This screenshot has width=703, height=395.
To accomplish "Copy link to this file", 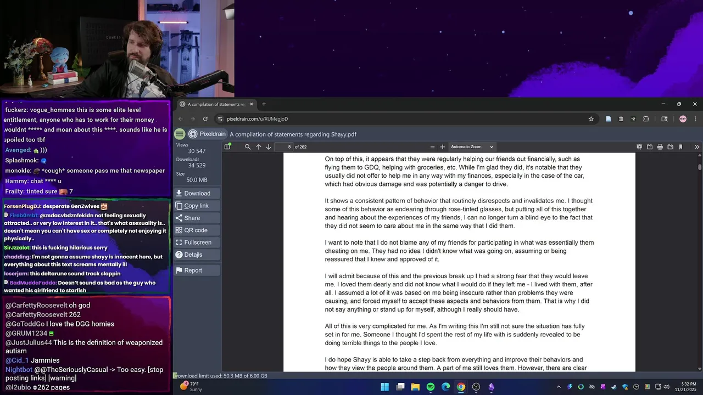I will click(x=197, y=206).
